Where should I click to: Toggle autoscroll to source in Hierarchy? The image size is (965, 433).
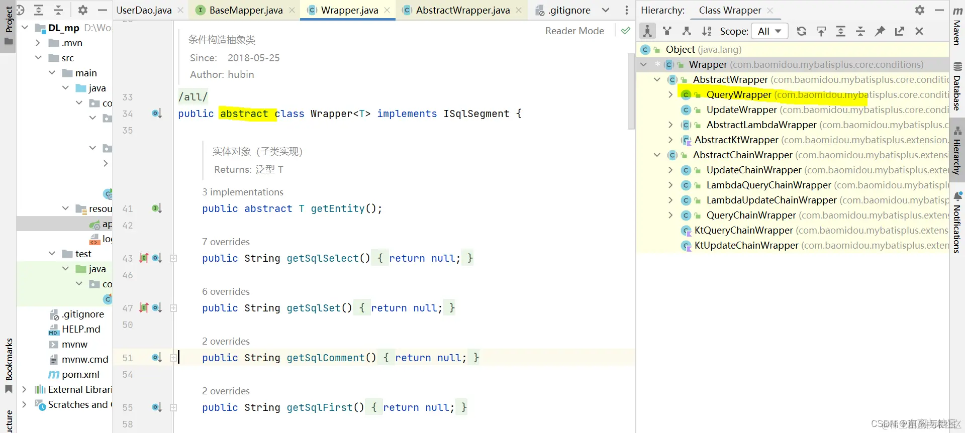coord(821,31)
